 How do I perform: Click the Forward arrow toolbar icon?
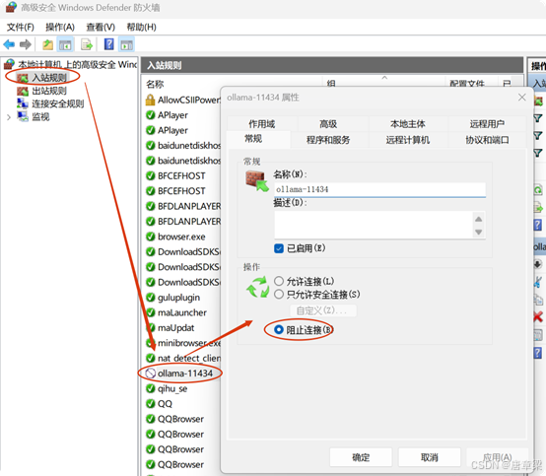(x=26, y=44)
